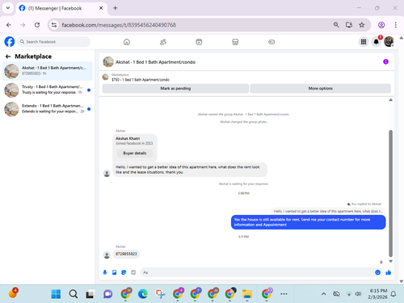Go back using the Marketplace arrow

(x=8, y=57)
